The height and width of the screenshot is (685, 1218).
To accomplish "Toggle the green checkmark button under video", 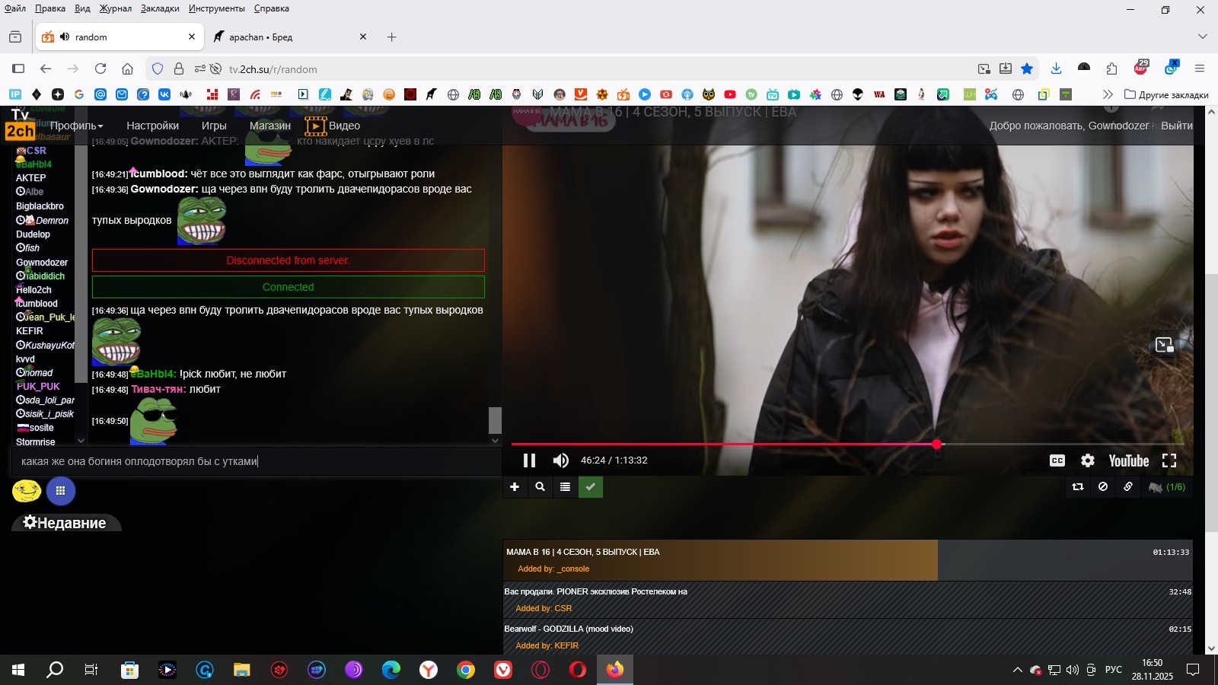I will click(x=590, y=487).
